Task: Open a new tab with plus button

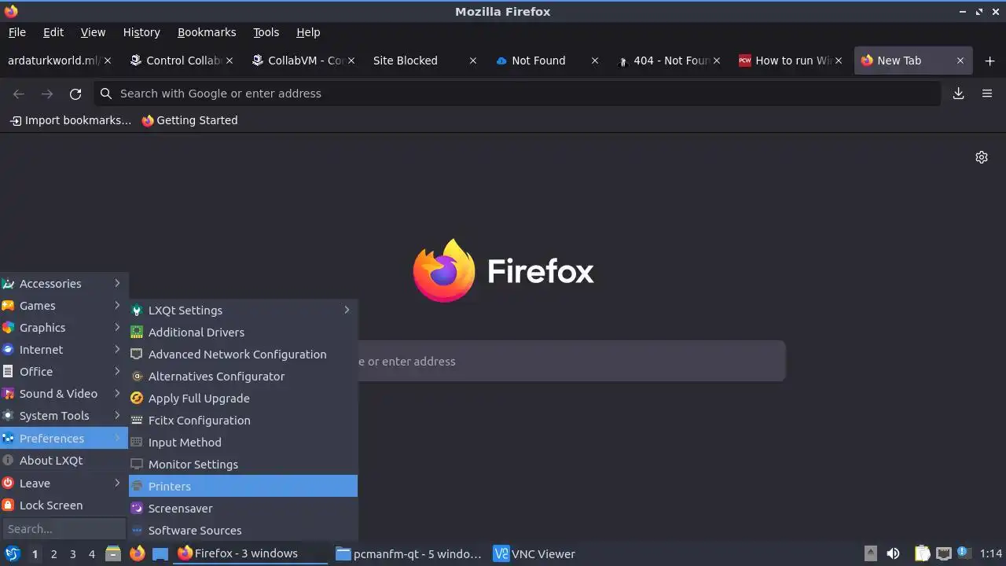Action: pos(989,61)
